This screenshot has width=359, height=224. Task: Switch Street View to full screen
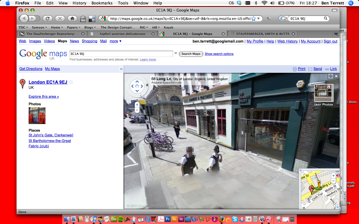[330, 76]
